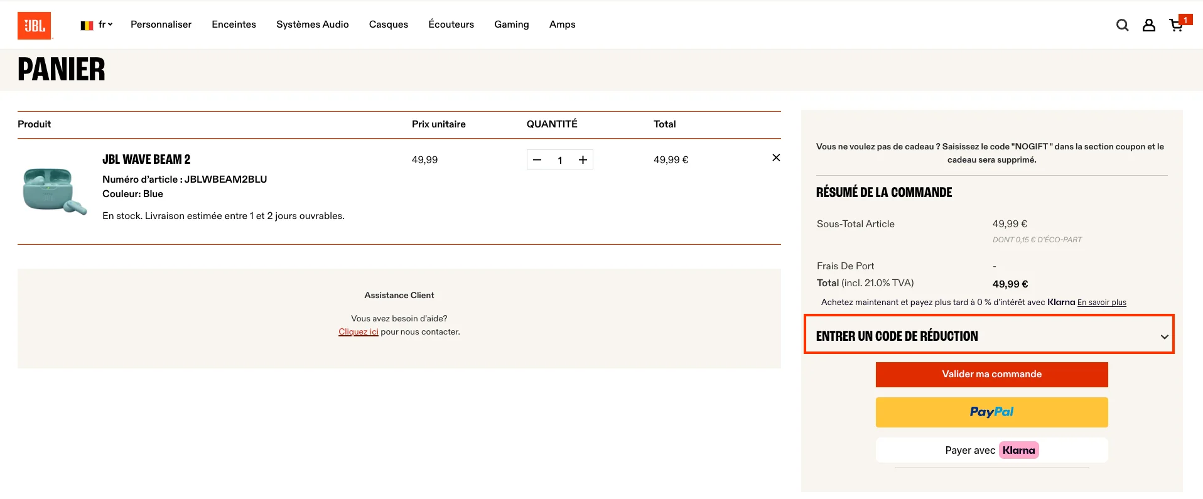Open the Enceintes menu
This screenshot has width=1203, height=499.
234,24
